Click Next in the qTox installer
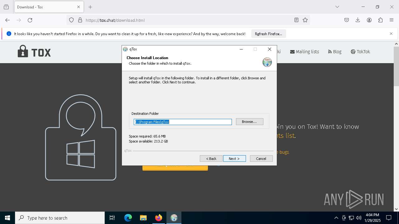The image size is (399, 224). [x=234, y=159]
